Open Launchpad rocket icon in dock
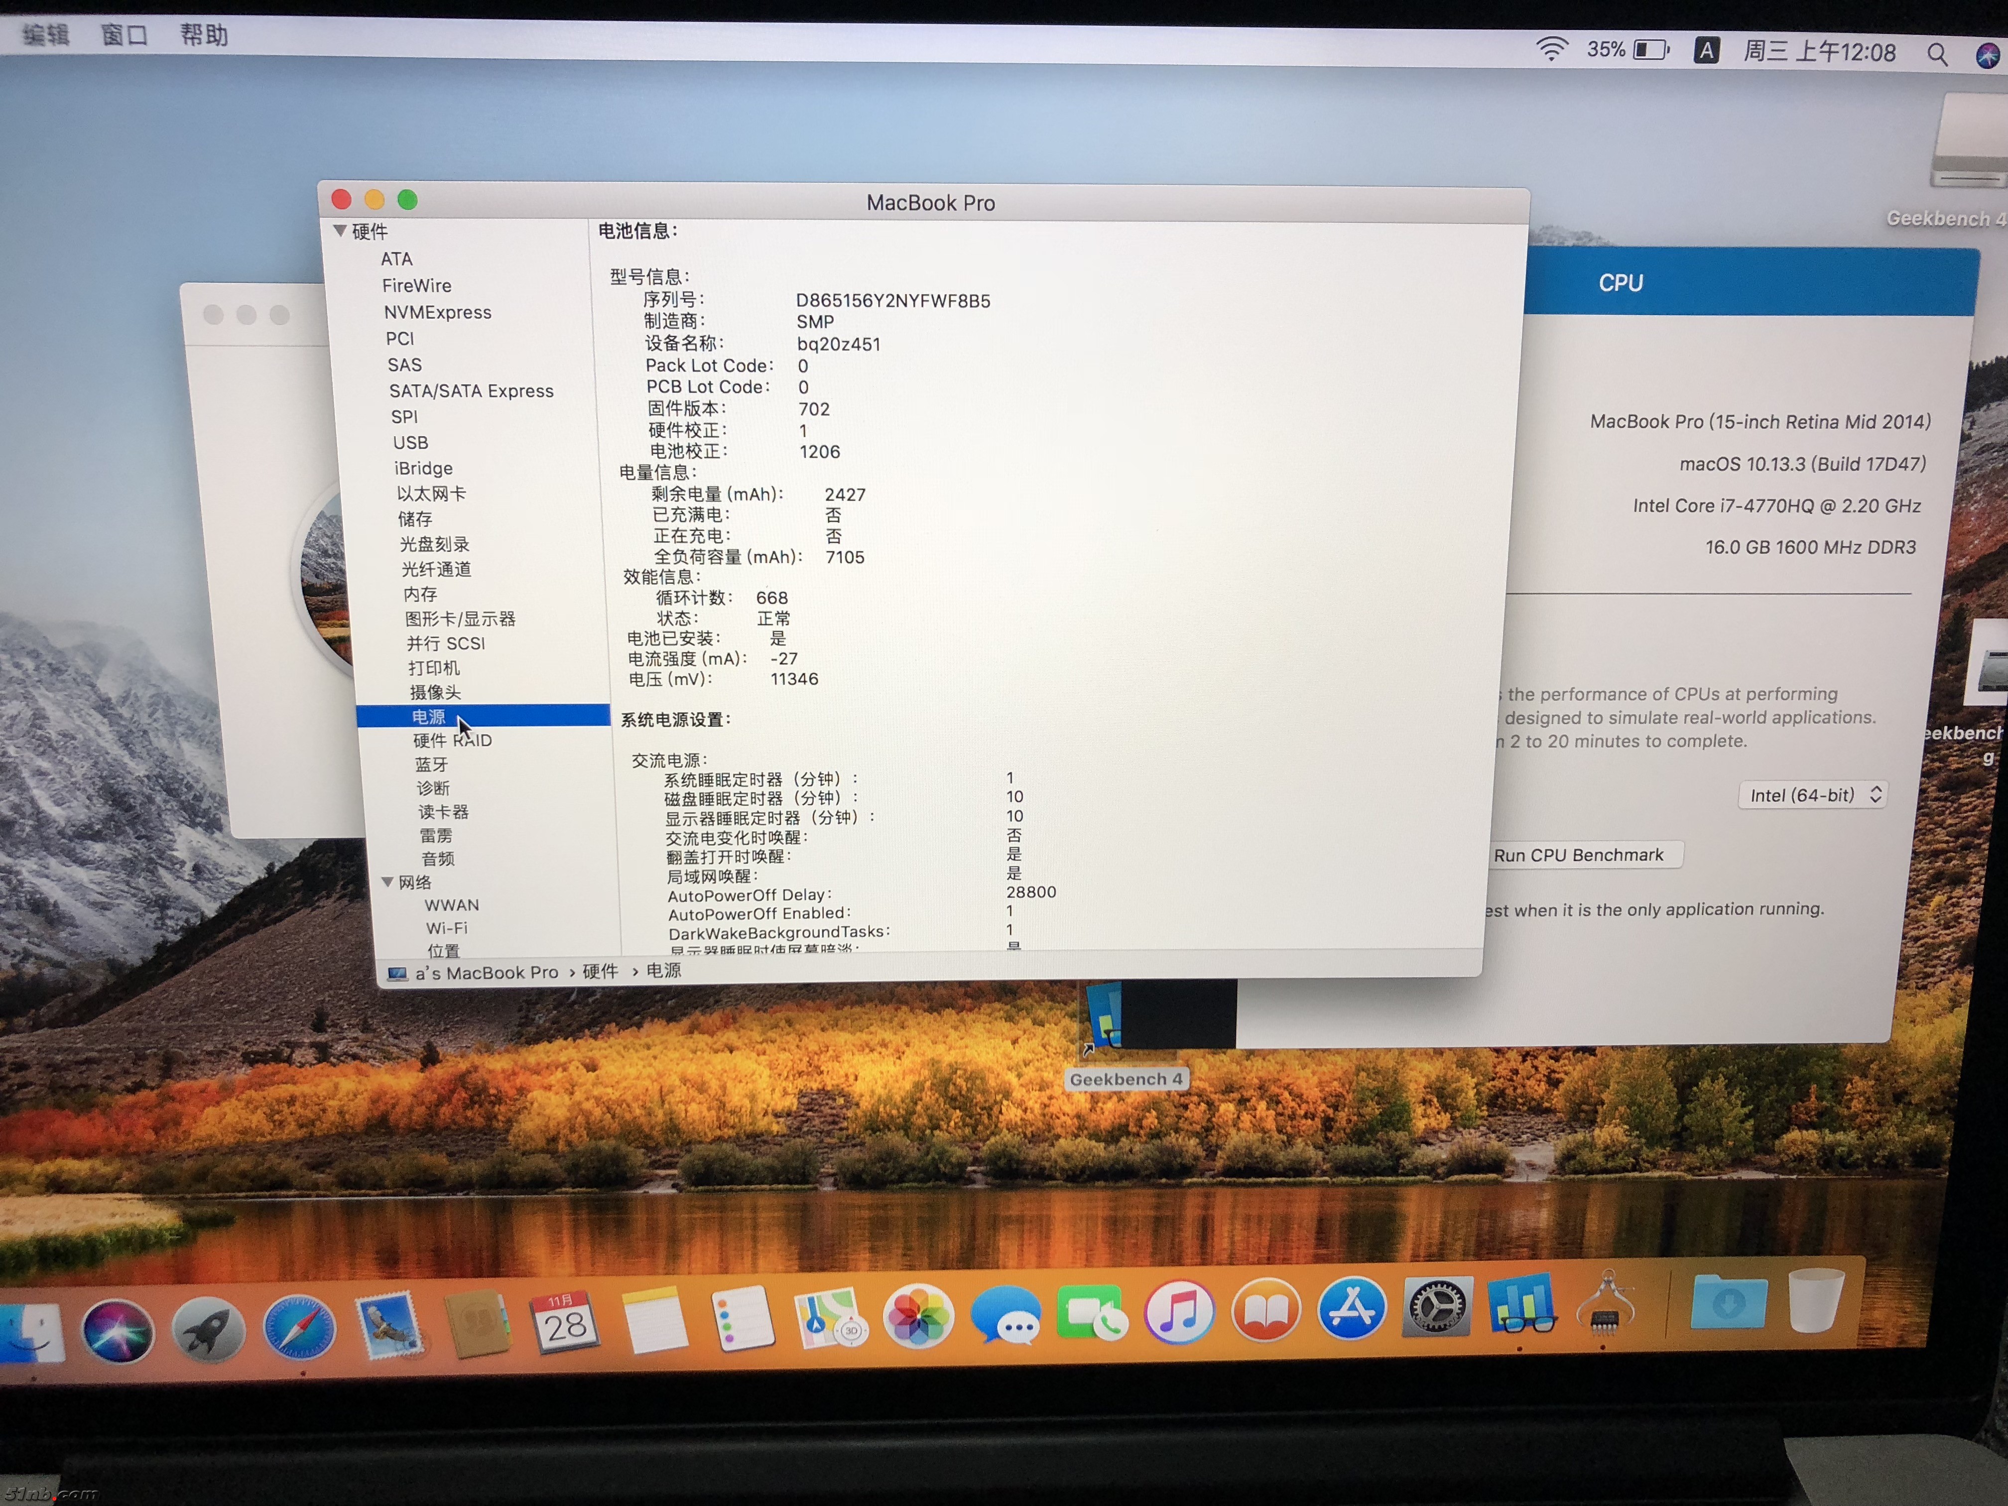The height and width of the screenshot is (1506, 2008). pos(209,1330)
